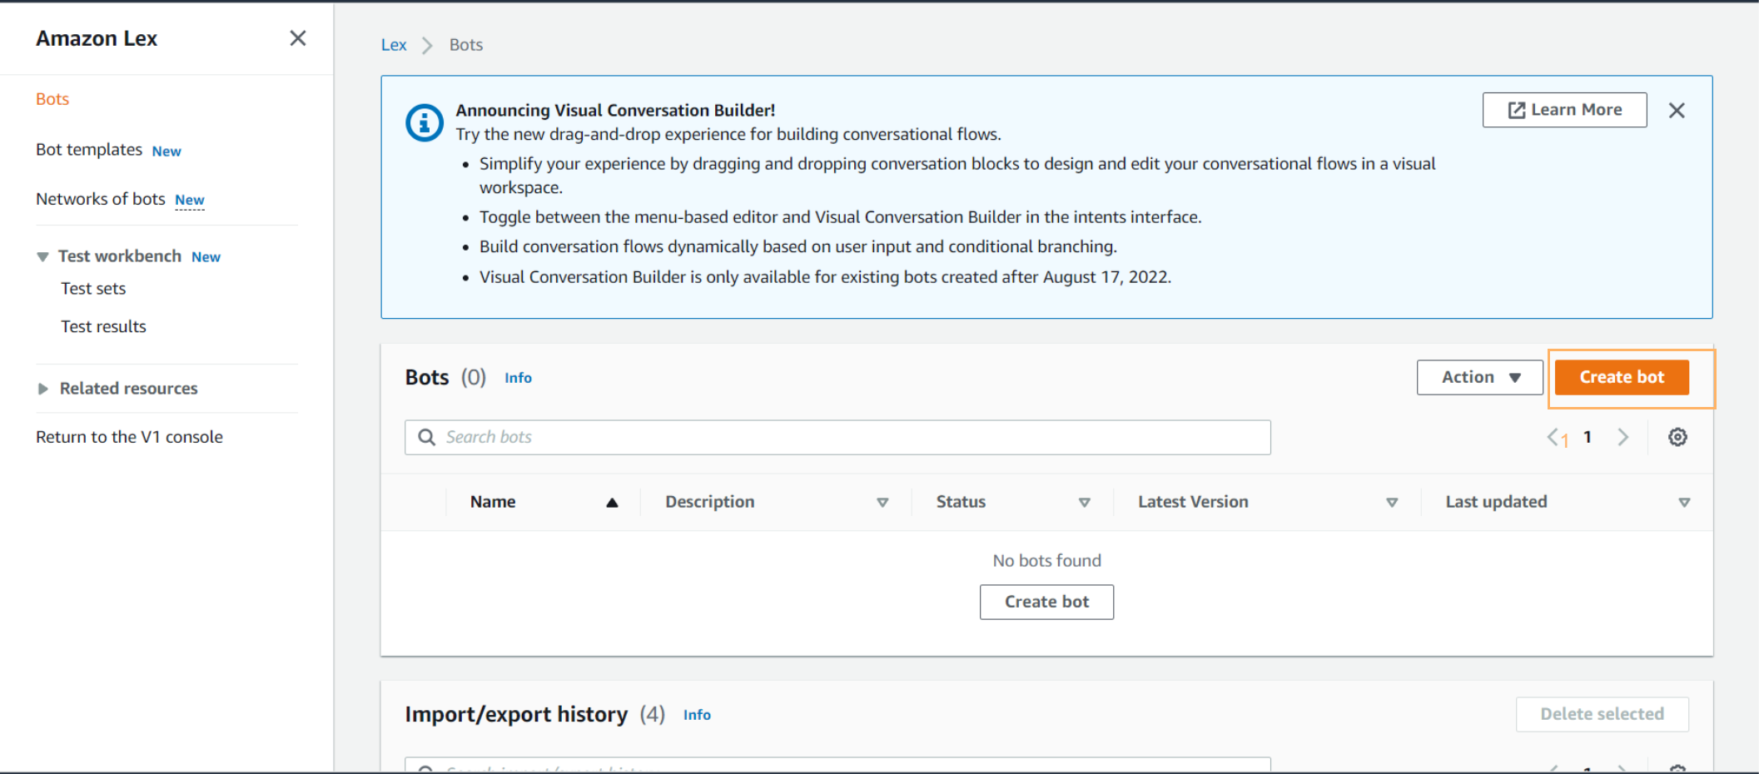Sort by Latest Version column arrow

click(1391, 503)
